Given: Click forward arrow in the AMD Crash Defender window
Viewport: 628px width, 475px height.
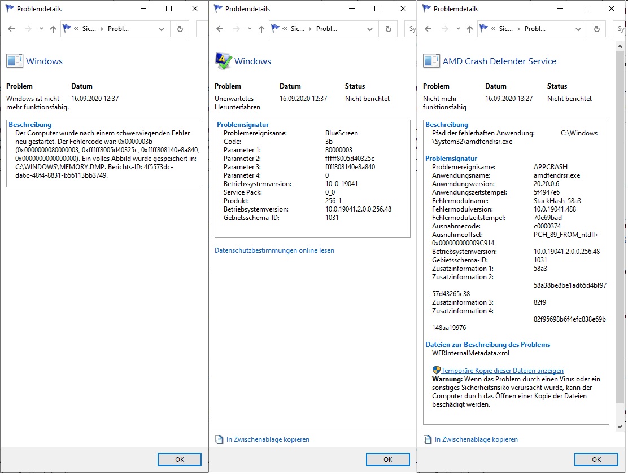Looking at the screenshot, I should [444, 29].
